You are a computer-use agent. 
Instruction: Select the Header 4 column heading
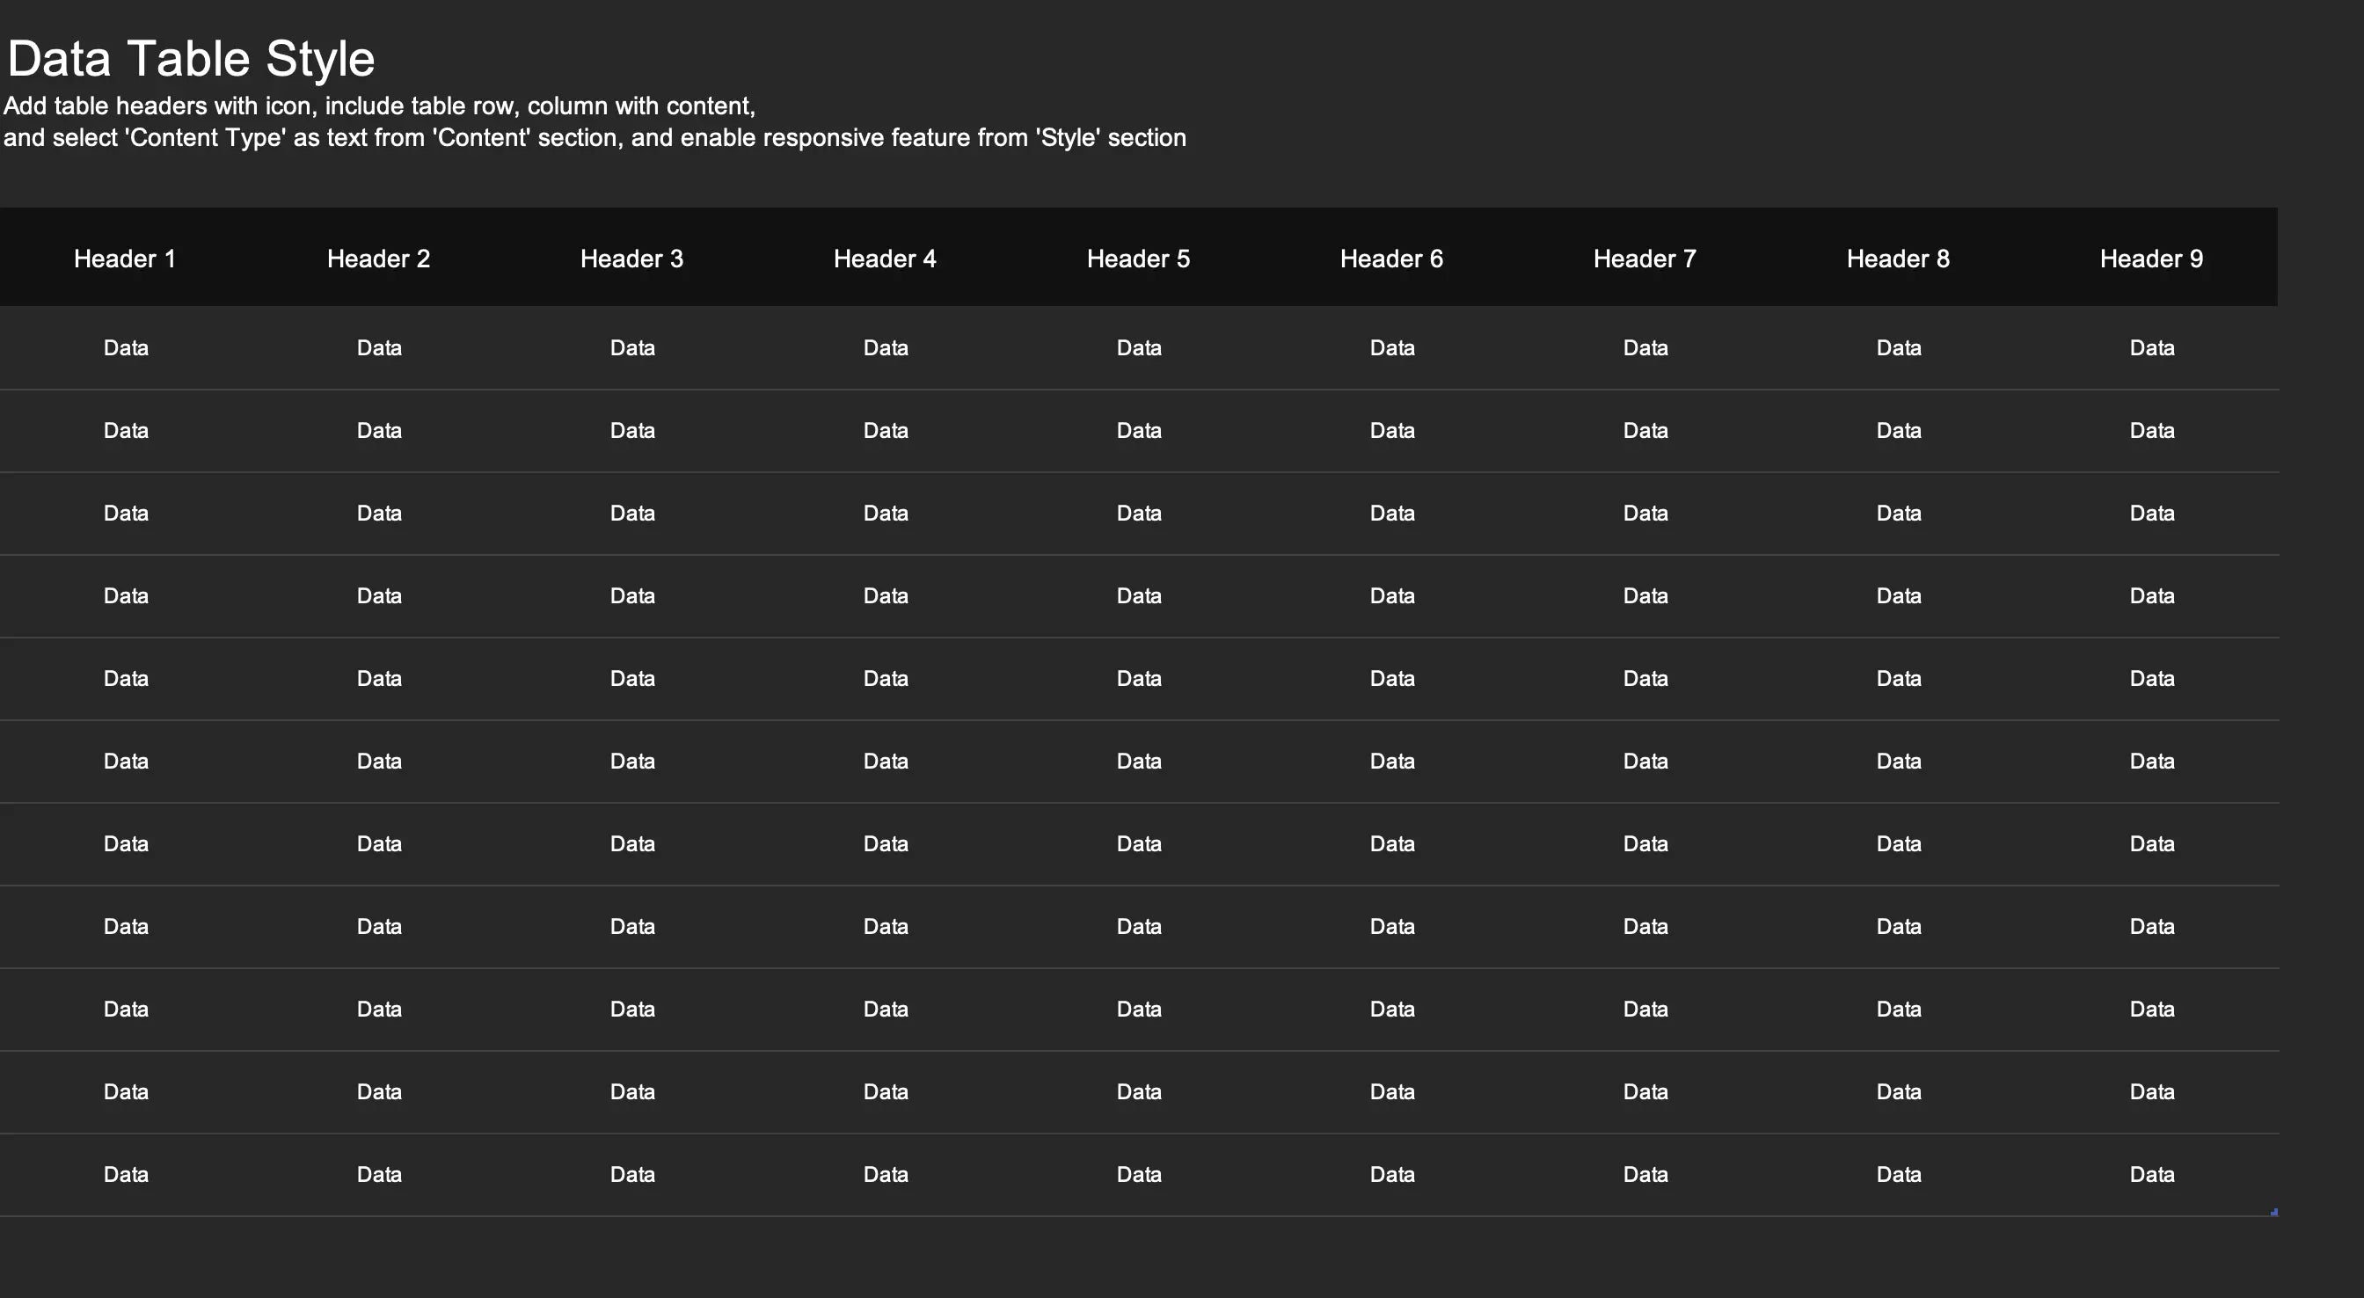885,259
